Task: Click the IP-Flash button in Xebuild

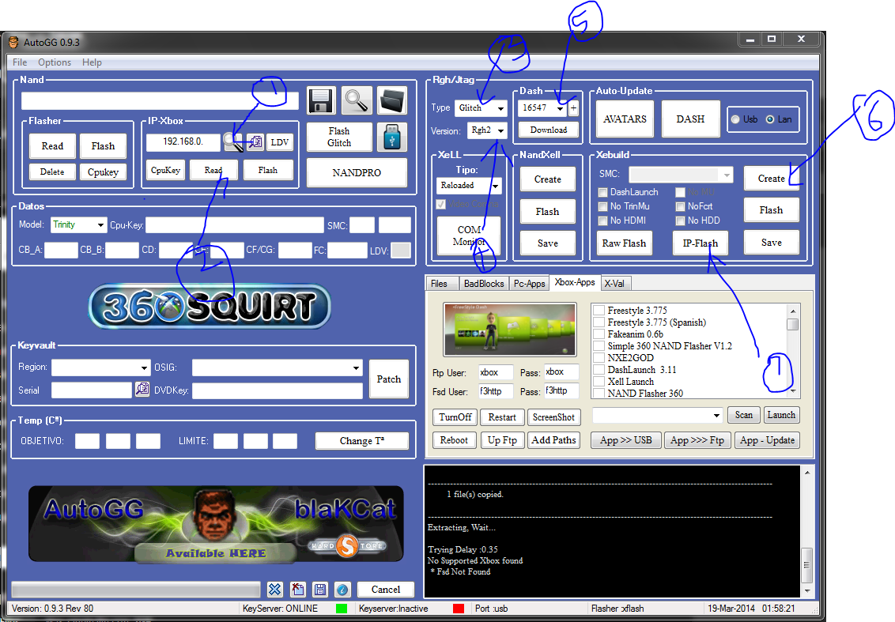Action: point(701,243)
